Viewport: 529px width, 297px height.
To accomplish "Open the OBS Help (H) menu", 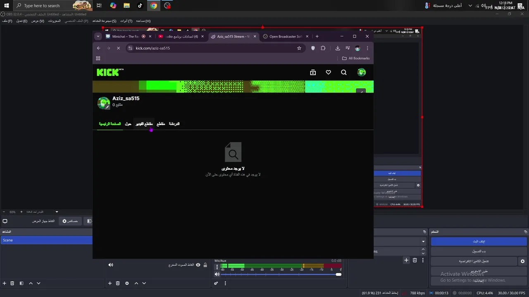I will pyautogui.click(x=143, y=21).
